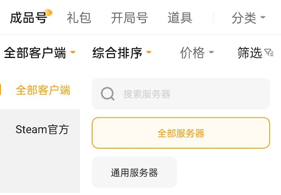Click the 筛选 filter funnel icon
The image size is (281, 195).
coord(269,53)
